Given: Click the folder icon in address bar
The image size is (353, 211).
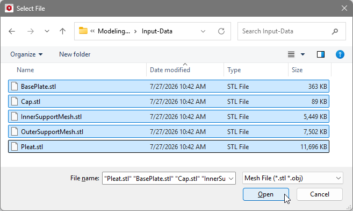Looking at the screenshot, I should click(83, 31).
